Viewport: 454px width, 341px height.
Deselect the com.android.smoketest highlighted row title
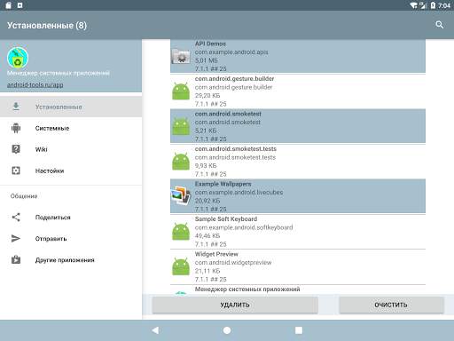(x=228, y=114)
